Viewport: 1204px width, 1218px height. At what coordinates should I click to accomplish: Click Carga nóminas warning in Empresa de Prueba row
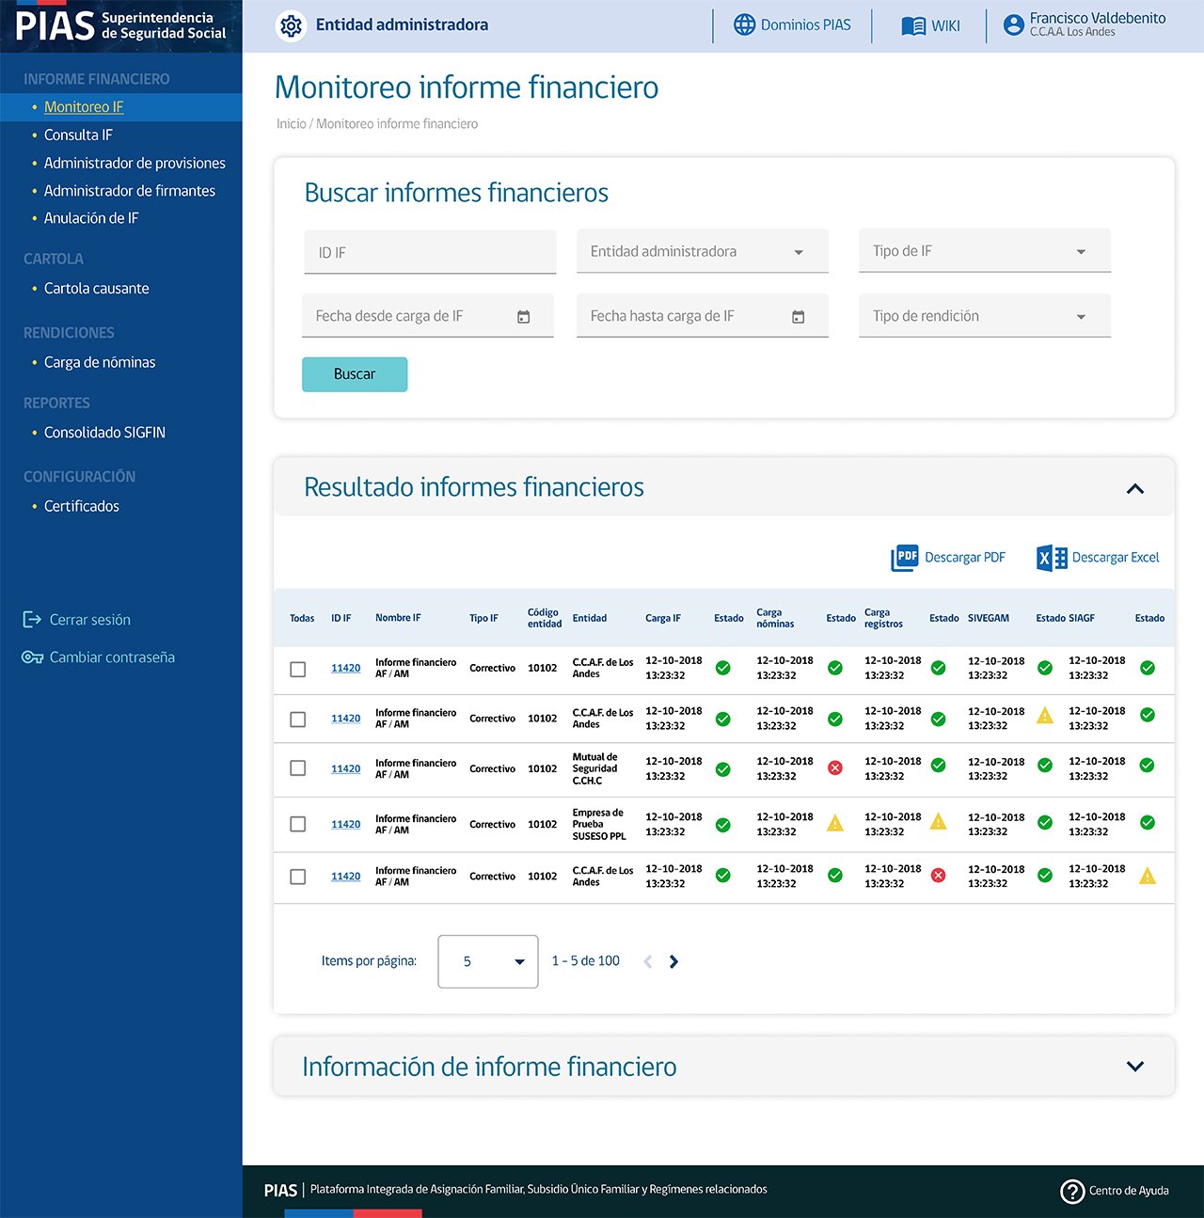[x=835, y=824]
